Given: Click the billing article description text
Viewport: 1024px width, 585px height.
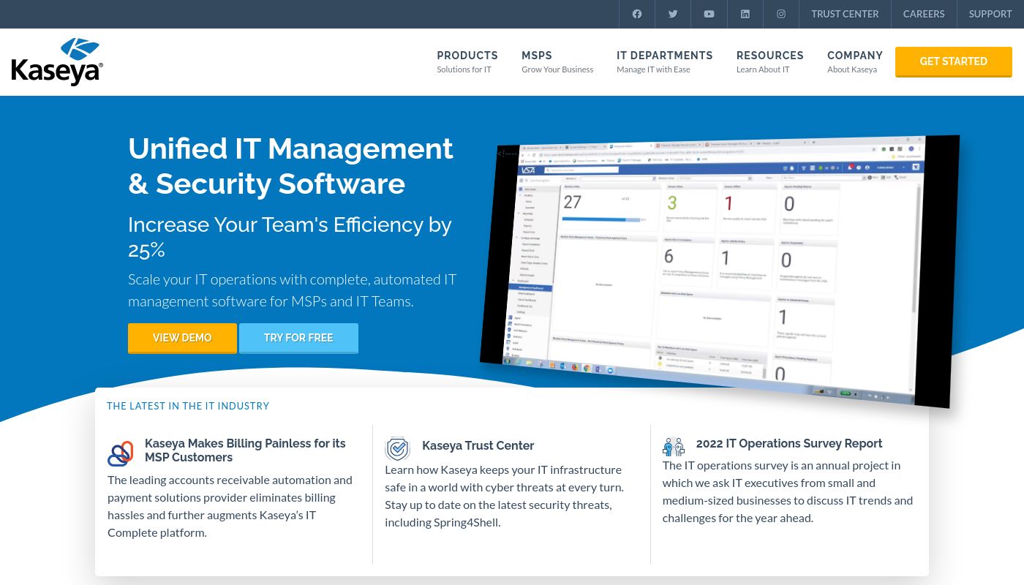Looking at the screenshot, I should (x=230, y=506).
